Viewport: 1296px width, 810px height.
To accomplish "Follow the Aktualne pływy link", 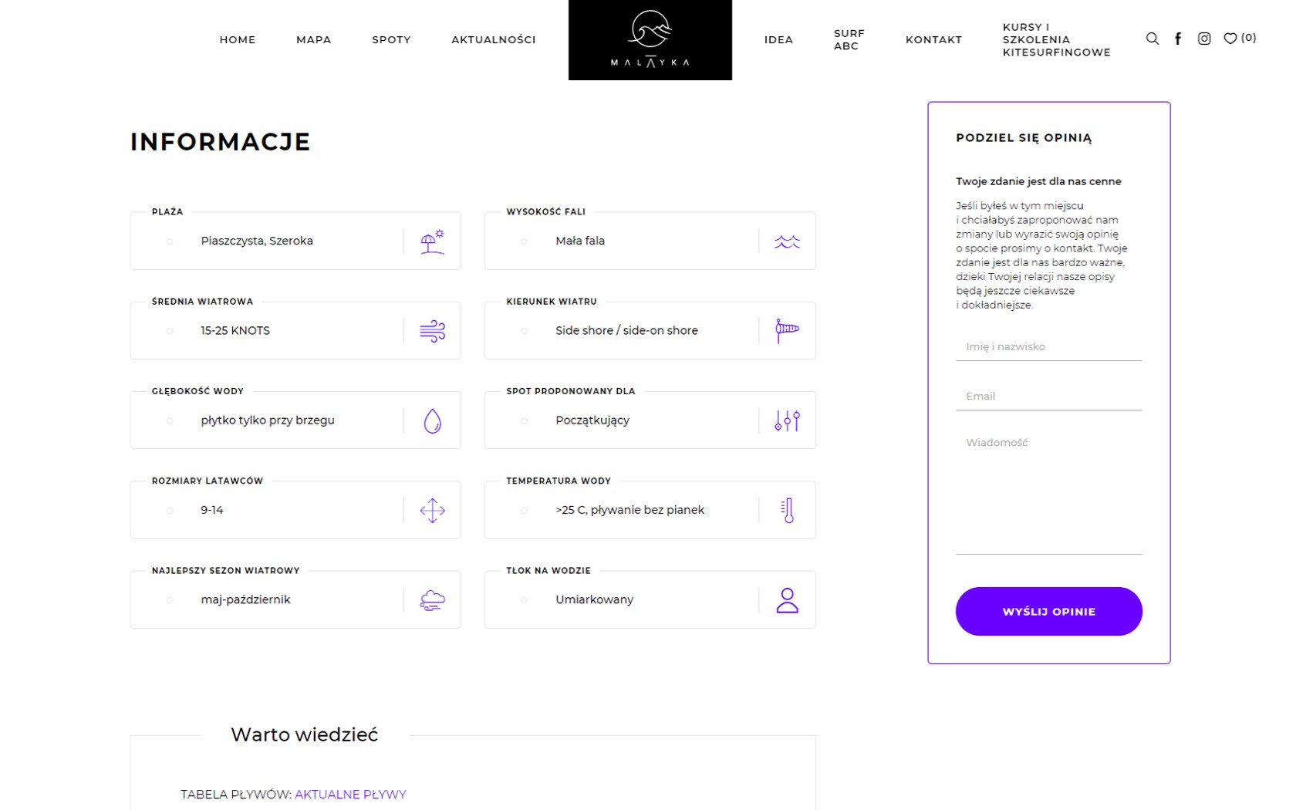I will click(350, 795).
